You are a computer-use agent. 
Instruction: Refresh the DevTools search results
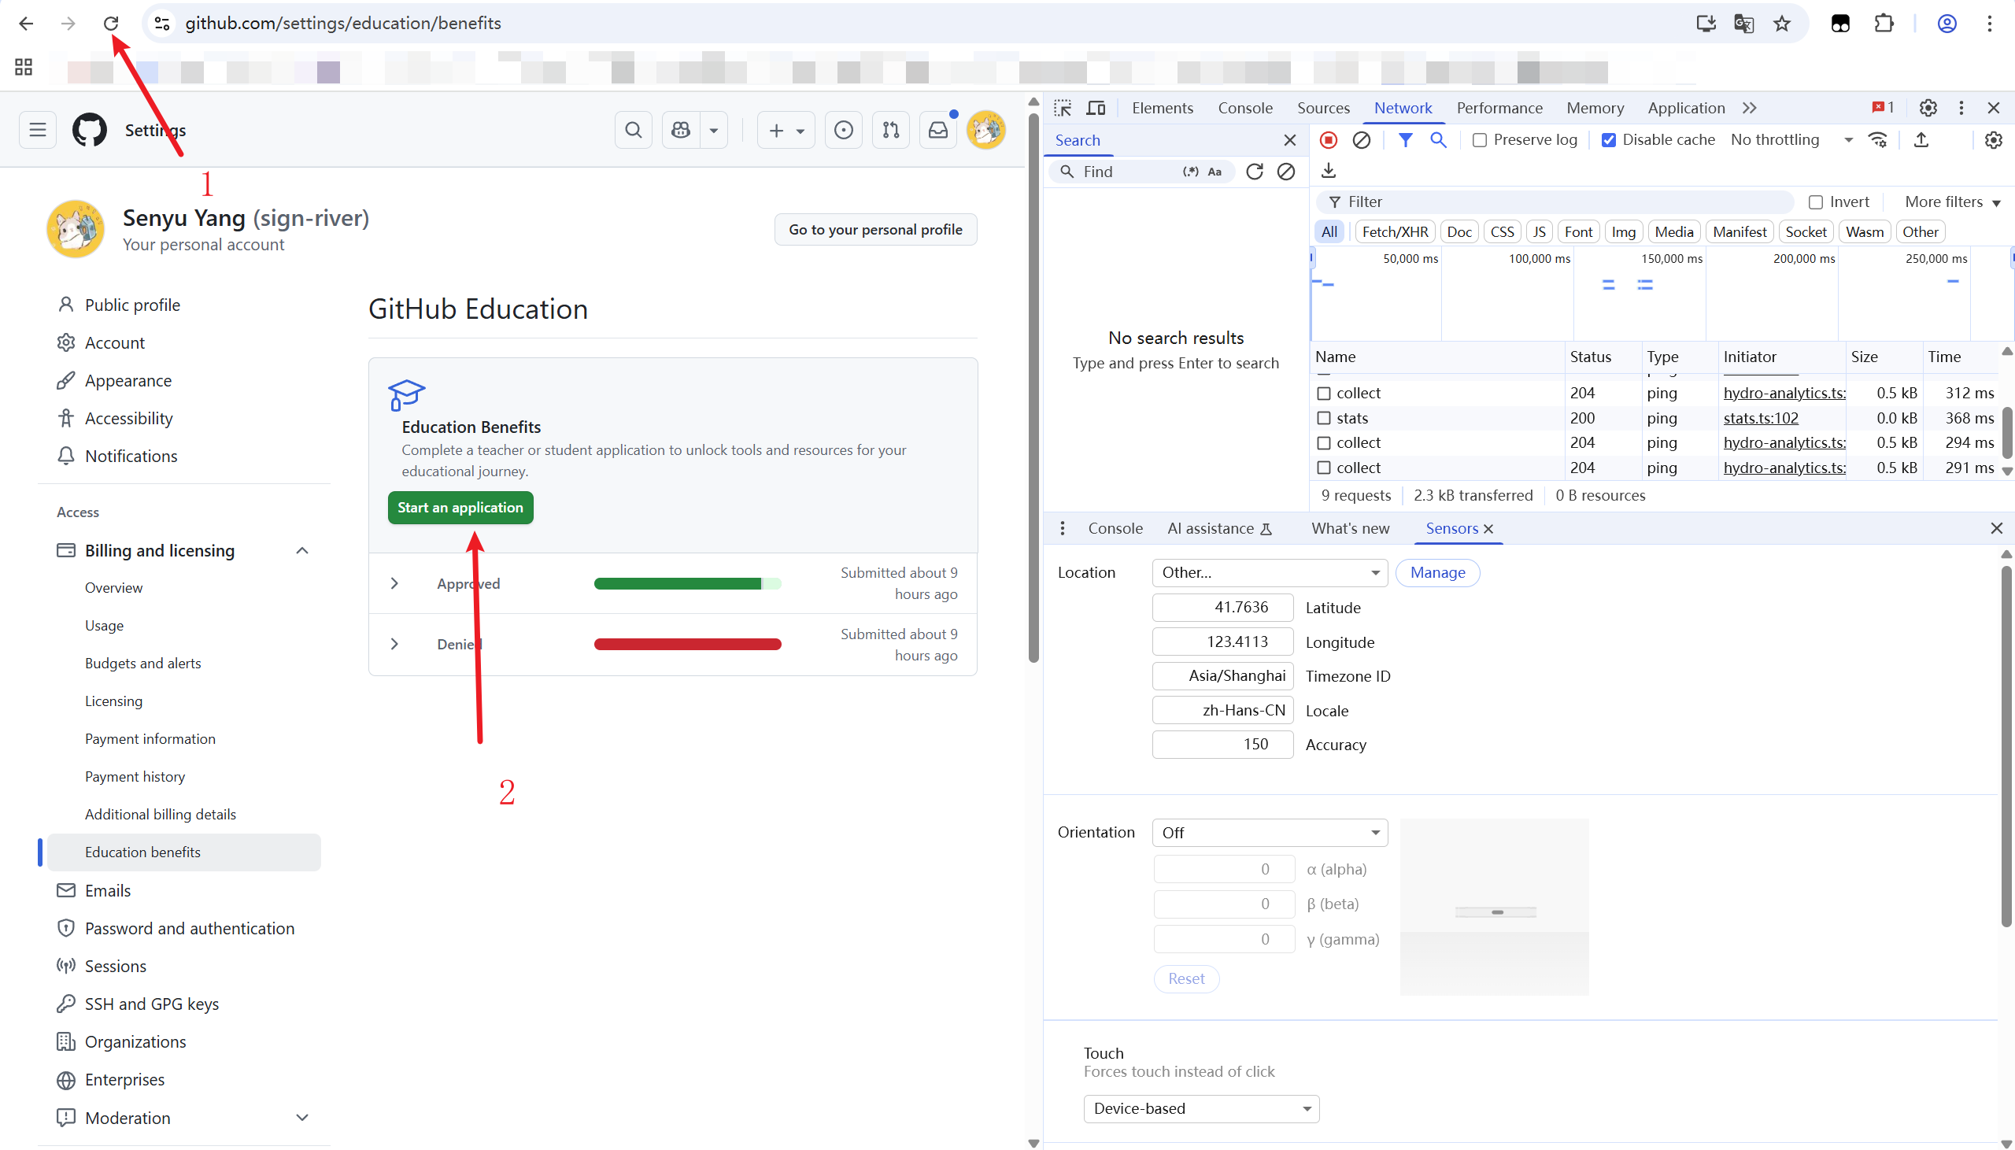click(1254, 172)
